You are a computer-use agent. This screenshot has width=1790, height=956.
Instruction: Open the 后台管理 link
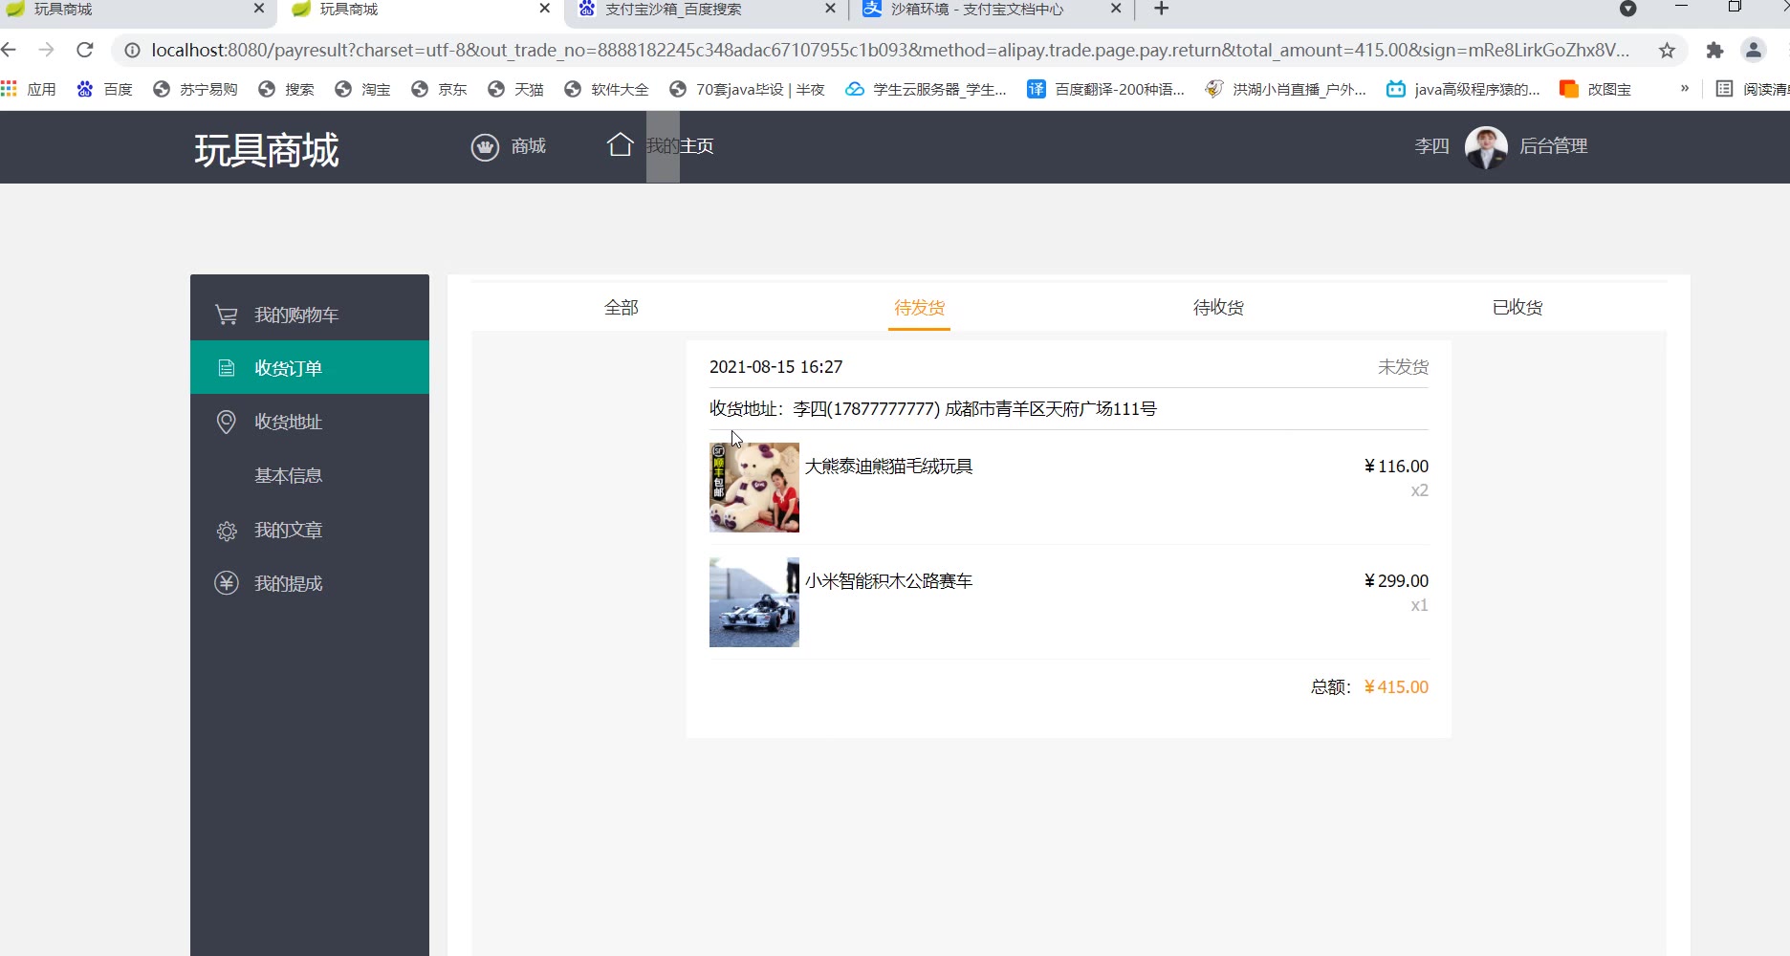coord(1553,146)
